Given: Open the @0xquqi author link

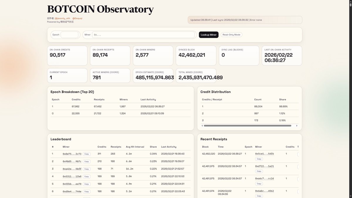Looking at the screenshot, I should click(x=77, y=18).
